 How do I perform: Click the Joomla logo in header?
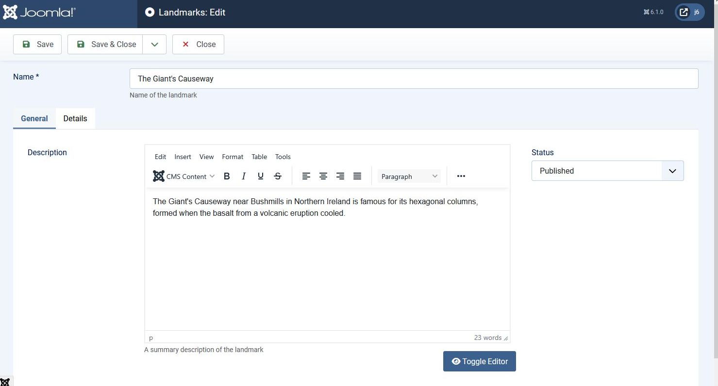click(39, 13)
